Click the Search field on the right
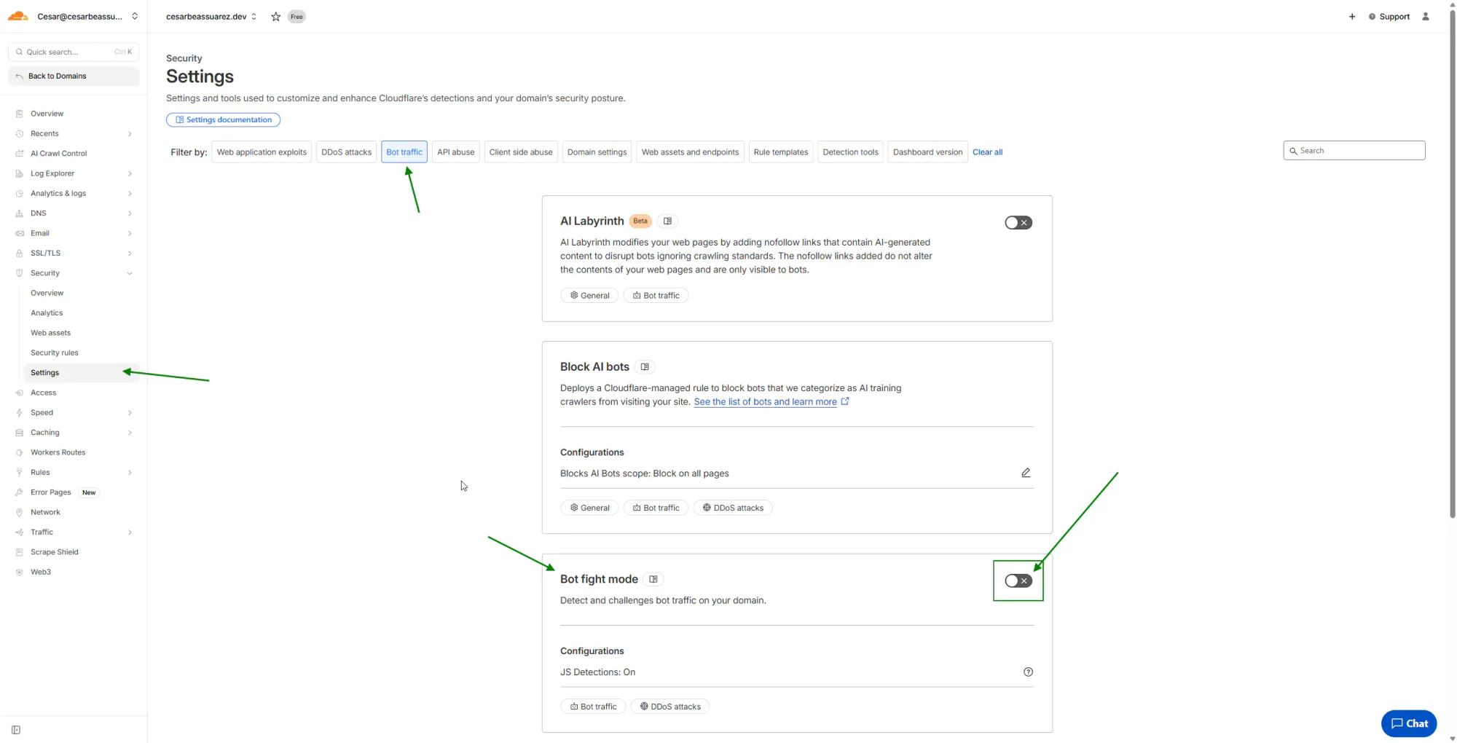Screen dimensions: 1457x743 (x=1354, y=150)
